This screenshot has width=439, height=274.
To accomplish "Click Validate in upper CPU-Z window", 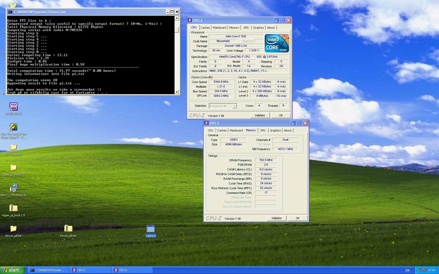I will coord(260,115).
